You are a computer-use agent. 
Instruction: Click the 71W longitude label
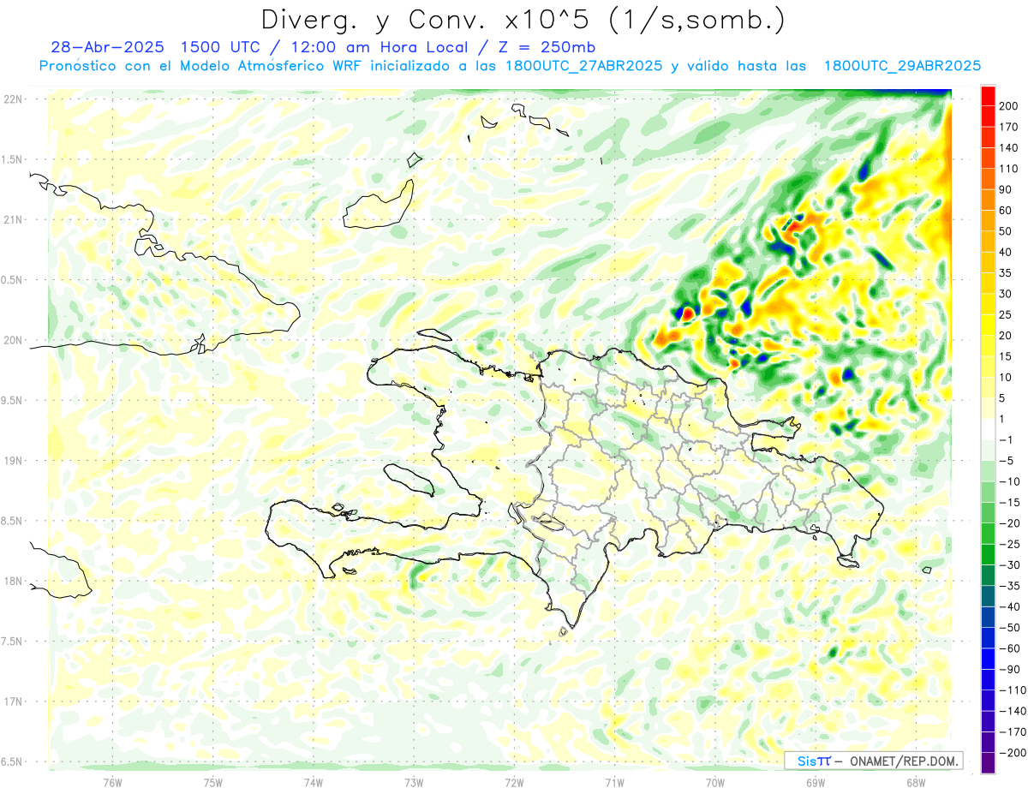(614, 781)
